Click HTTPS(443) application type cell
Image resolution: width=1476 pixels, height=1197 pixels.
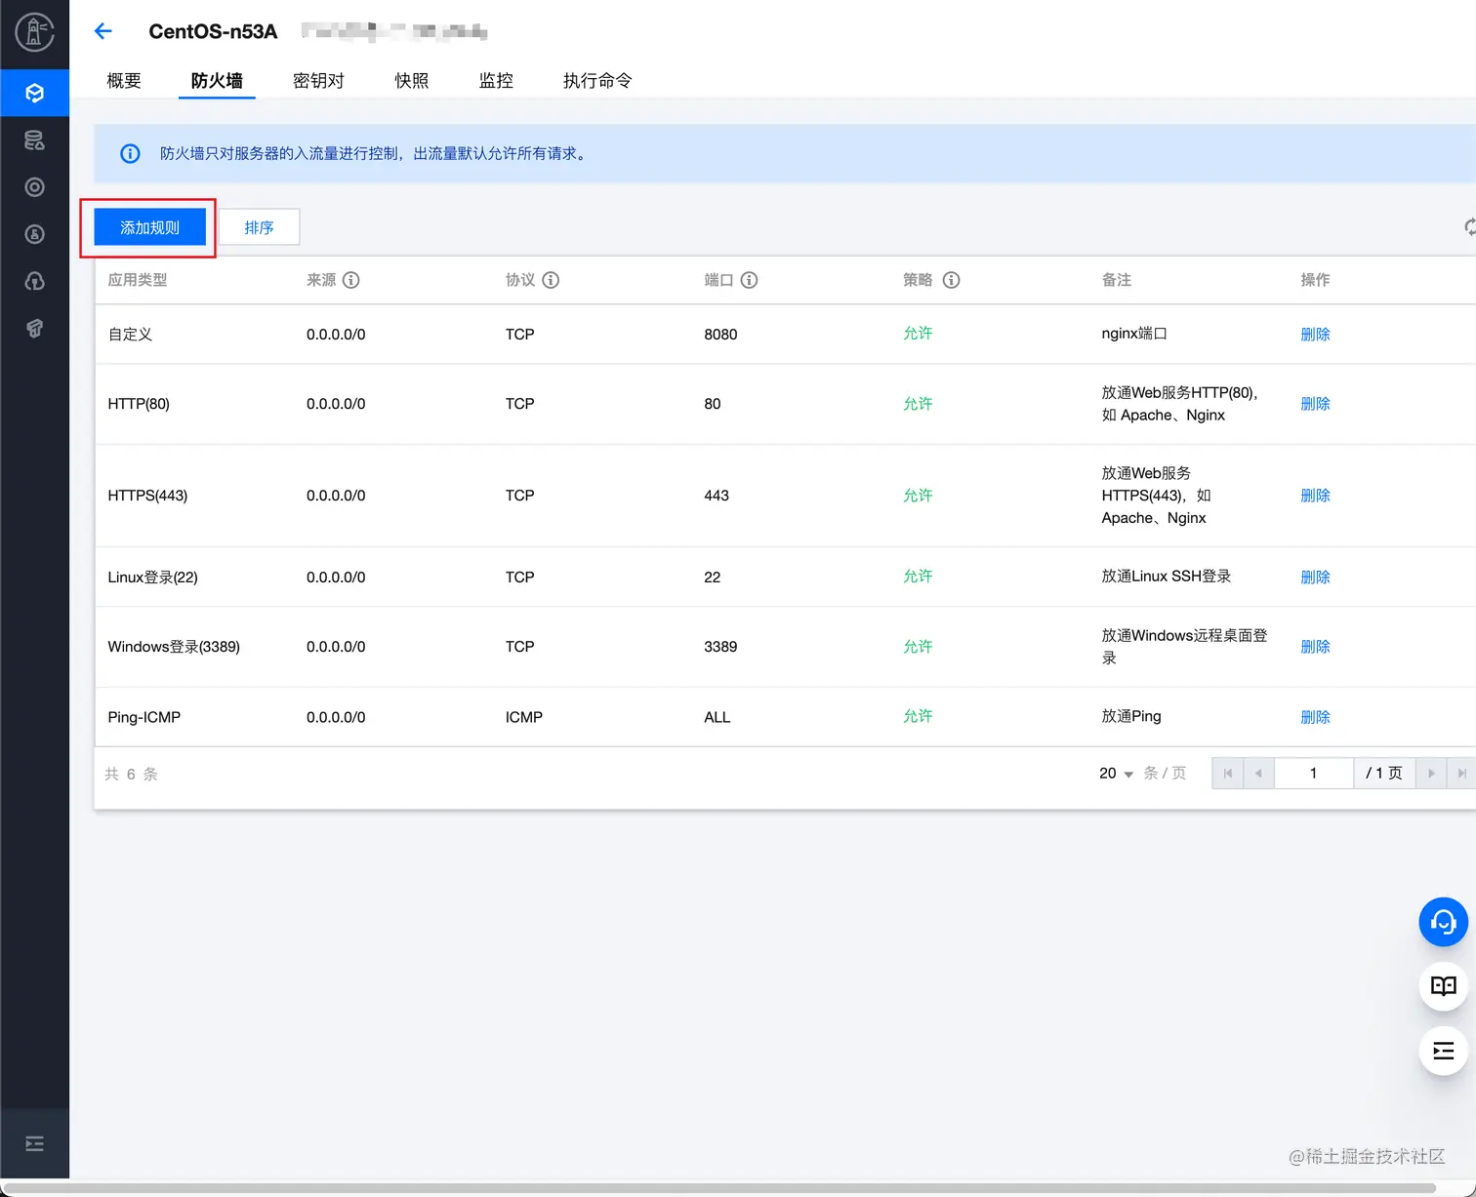point(147,496)
